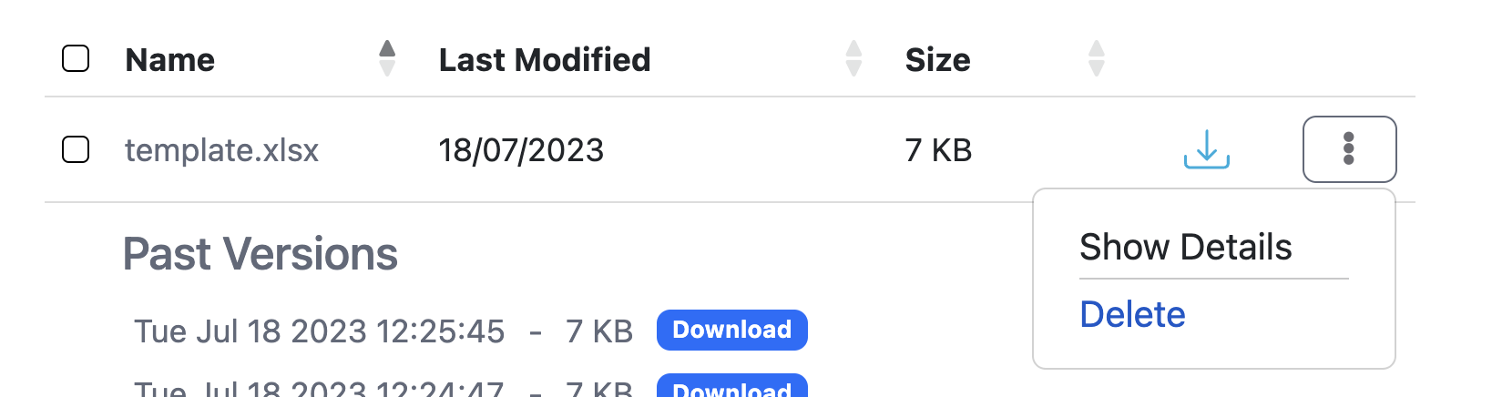Image resolution: width=1492 pixels, height=397 pixels.
Task: Tick the select-all checkbox in header
Action: tap(76, 59)
